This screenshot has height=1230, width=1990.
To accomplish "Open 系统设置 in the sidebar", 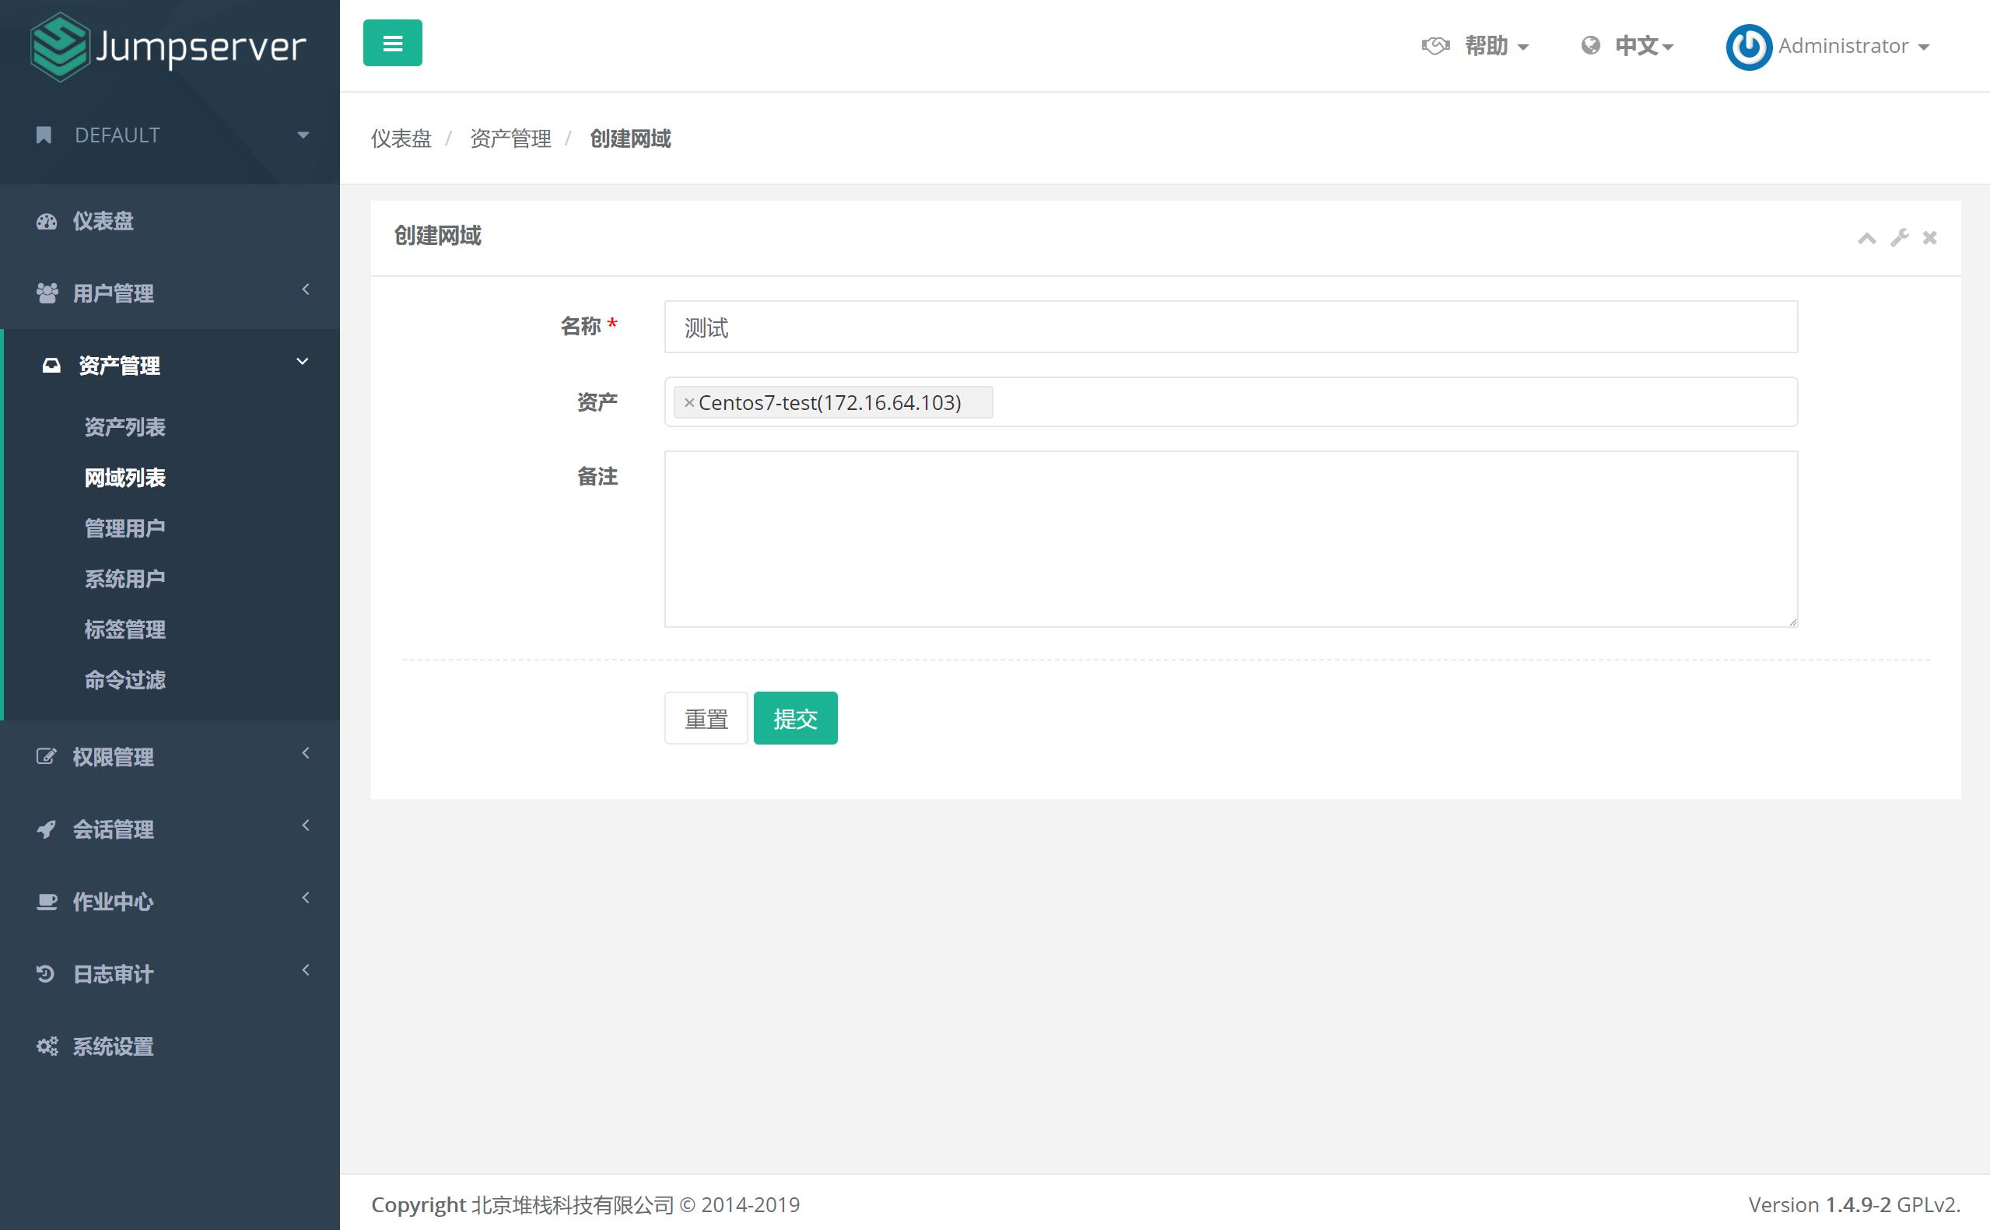I will coord(113,1046).
